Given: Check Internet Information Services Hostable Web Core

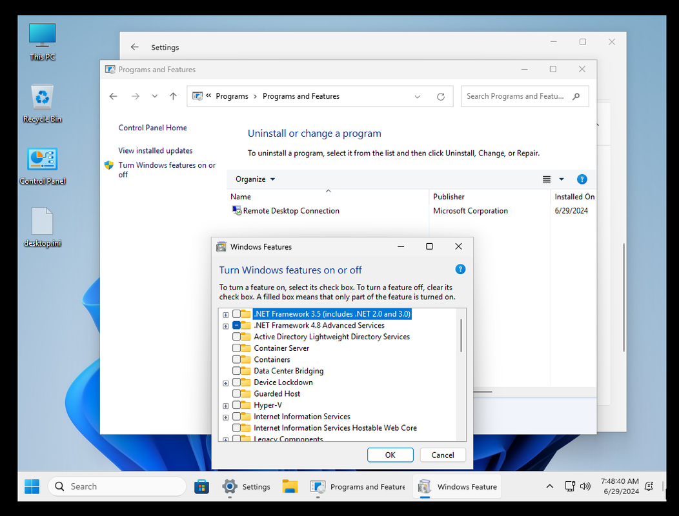Looking at the screenshot, I should point(236,428).
